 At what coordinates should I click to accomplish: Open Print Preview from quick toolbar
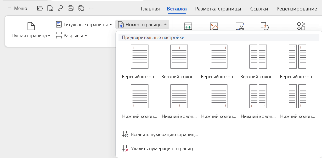click(81, 8)
